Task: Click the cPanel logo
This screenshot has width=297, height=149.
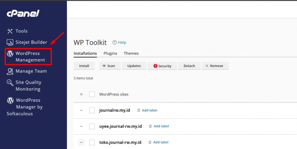Action: click(x=23, y=14)
